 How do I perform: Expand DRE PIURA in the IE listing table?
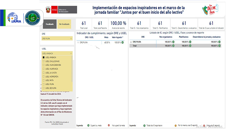(131, 42)
